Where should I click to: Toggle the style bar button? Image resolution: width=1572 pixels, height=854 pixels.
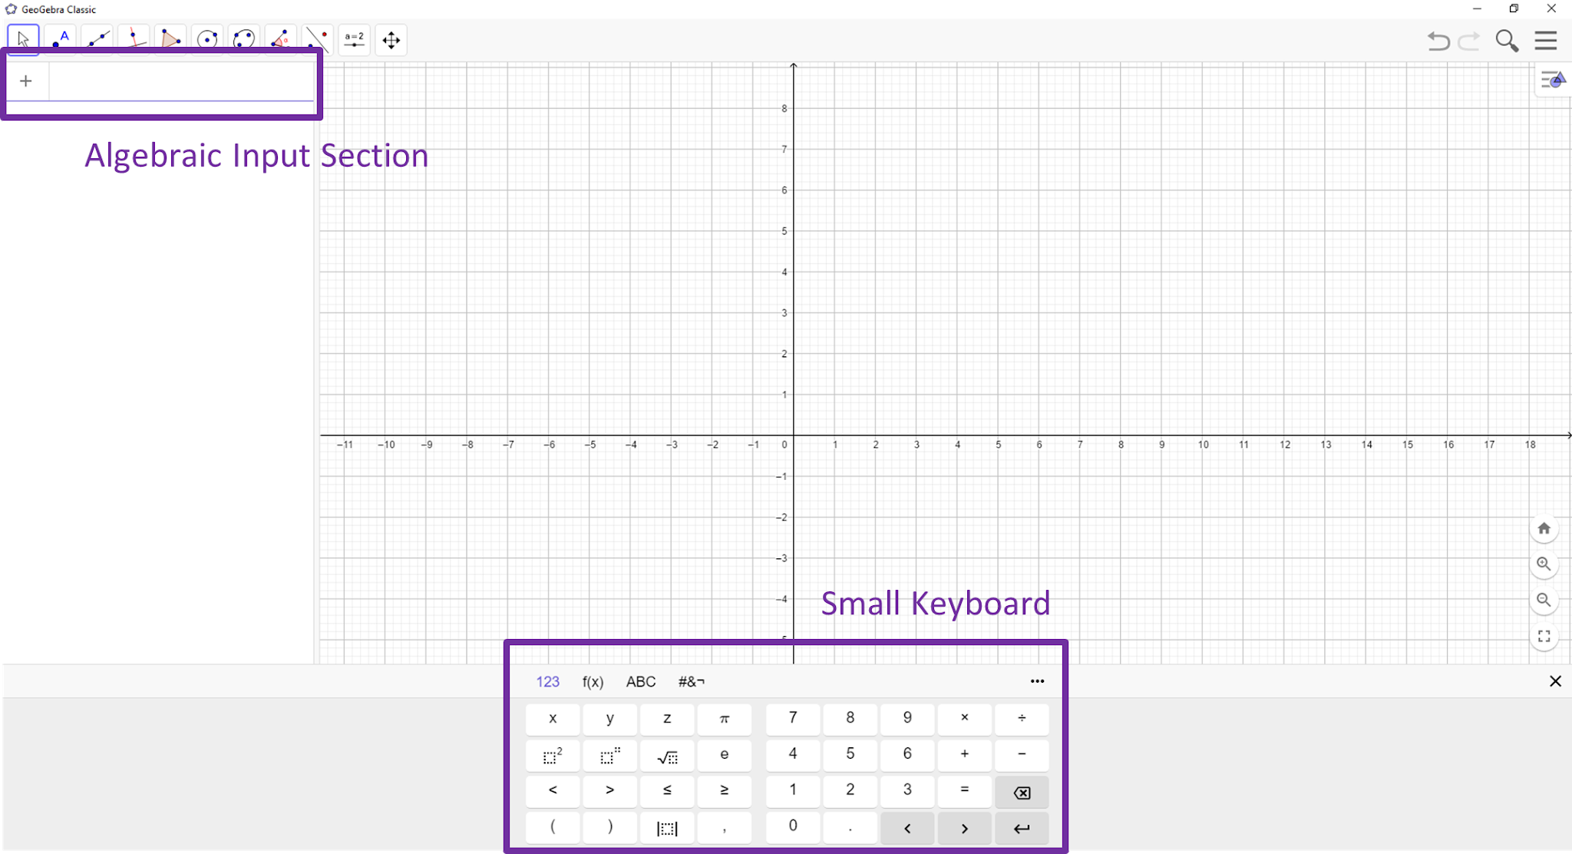(x=1552, y=80)
